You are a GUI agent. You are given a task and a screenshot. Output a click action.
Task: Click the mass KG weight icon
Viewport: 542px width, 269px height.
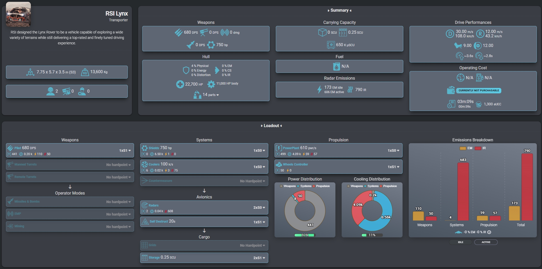[x=85, y=72]
